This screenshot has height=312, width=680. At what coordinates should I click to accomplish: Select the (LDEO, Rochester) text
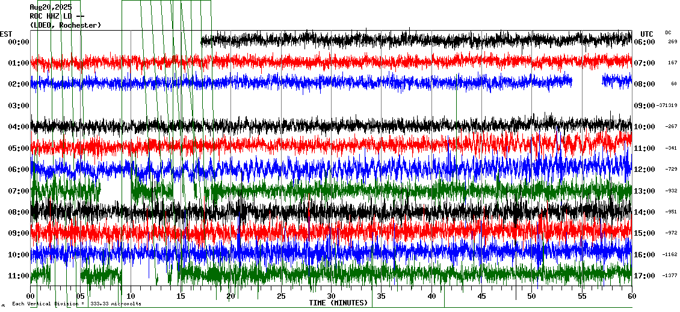pyautogui.click(x=65, y=25)
